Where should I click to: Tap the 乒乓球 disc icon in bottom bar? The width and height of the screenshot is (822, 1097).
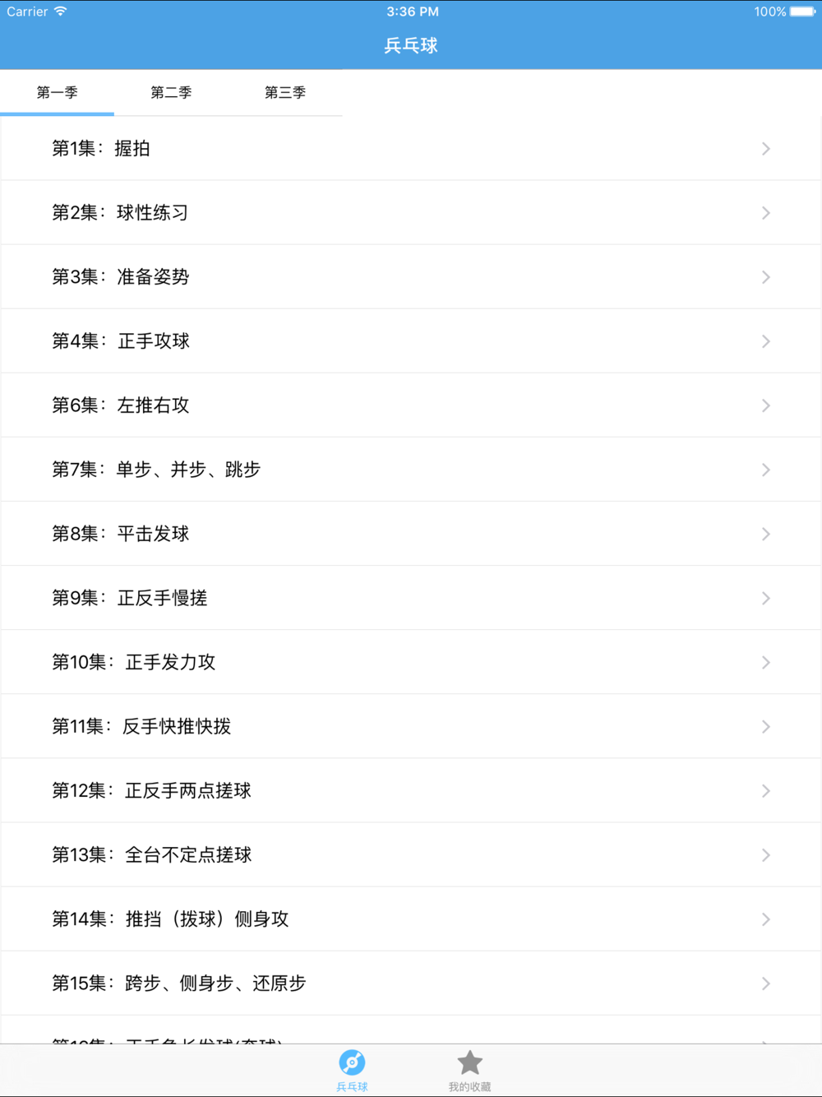click(x=352, y=1063)
